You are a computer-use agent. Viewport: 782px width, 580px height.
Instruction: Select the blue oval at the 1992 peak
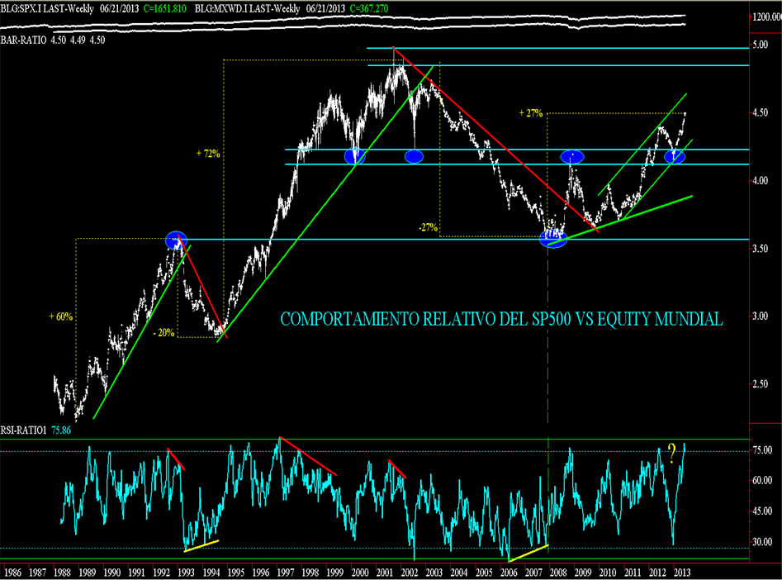coord(176,240)
